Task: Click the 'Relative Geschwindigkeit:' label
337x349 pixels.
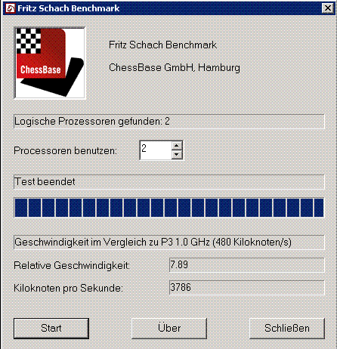Action: pyautogui.click(x=72, y=265)
